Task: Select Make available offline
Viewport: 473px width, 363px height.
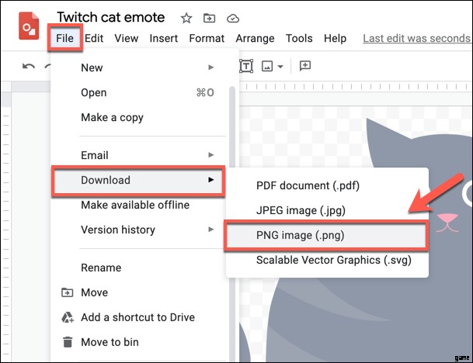Action: [x=138, y=205]
